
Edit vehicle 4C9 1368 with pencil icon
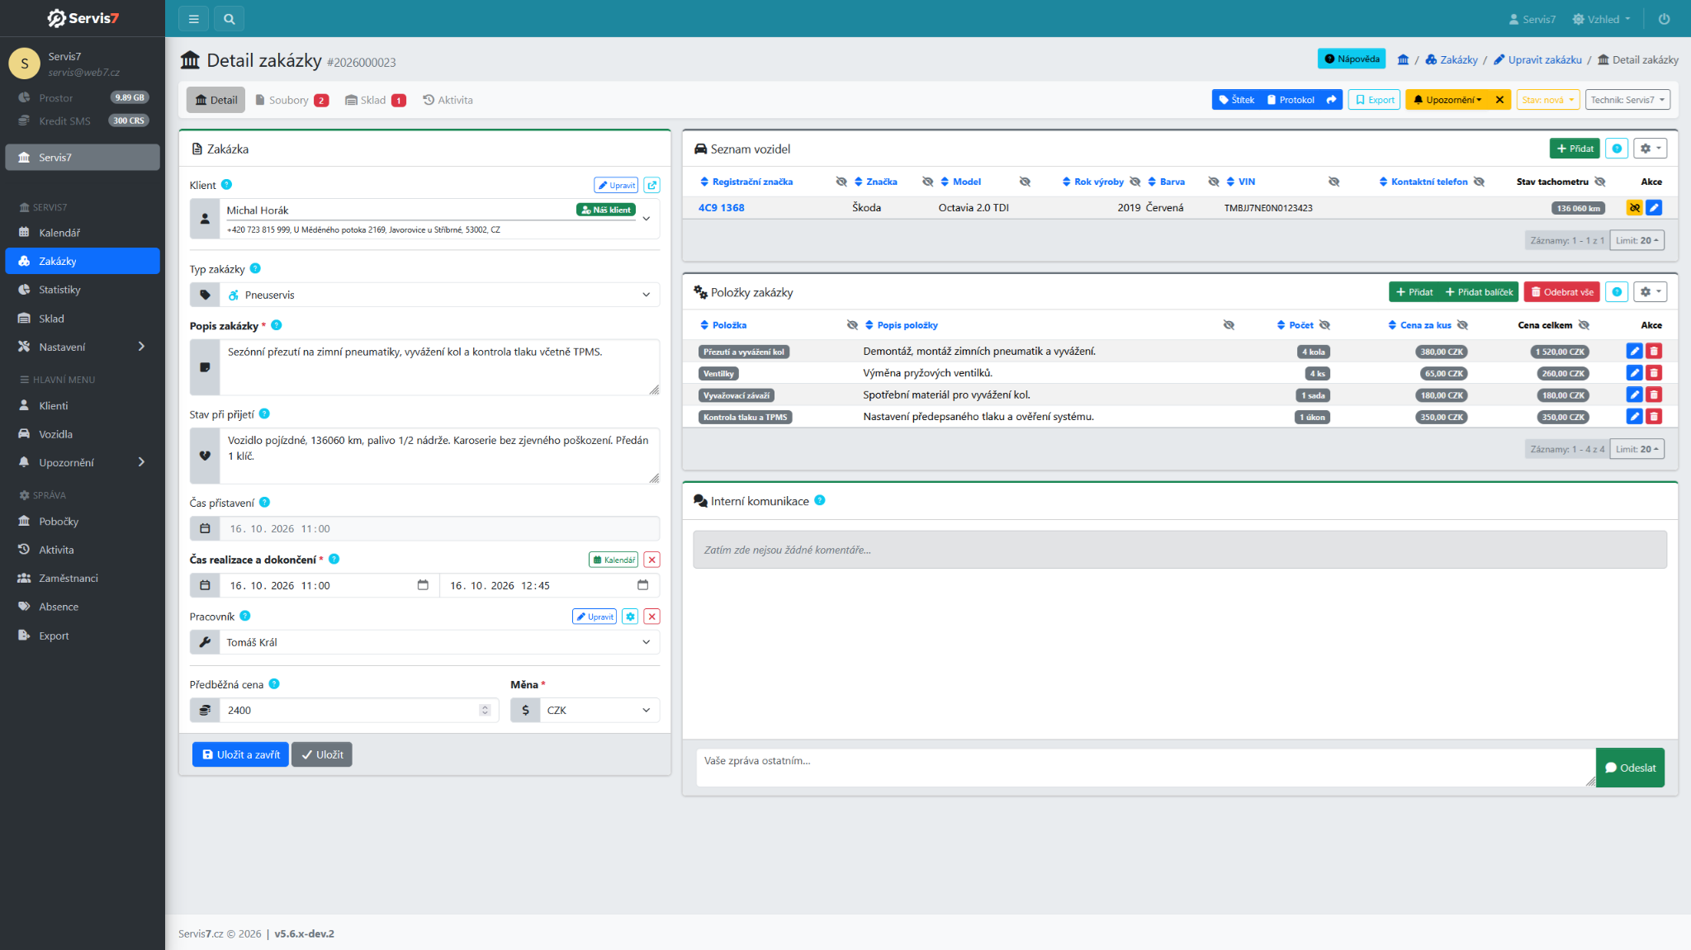click(x=1654, y=208)
